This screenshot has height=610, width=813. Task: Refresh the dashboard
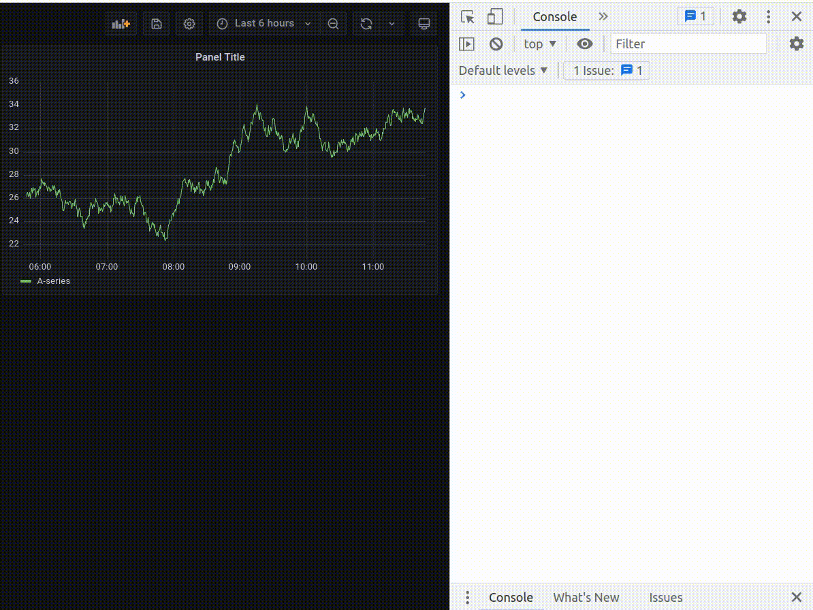tap(366, 24)
